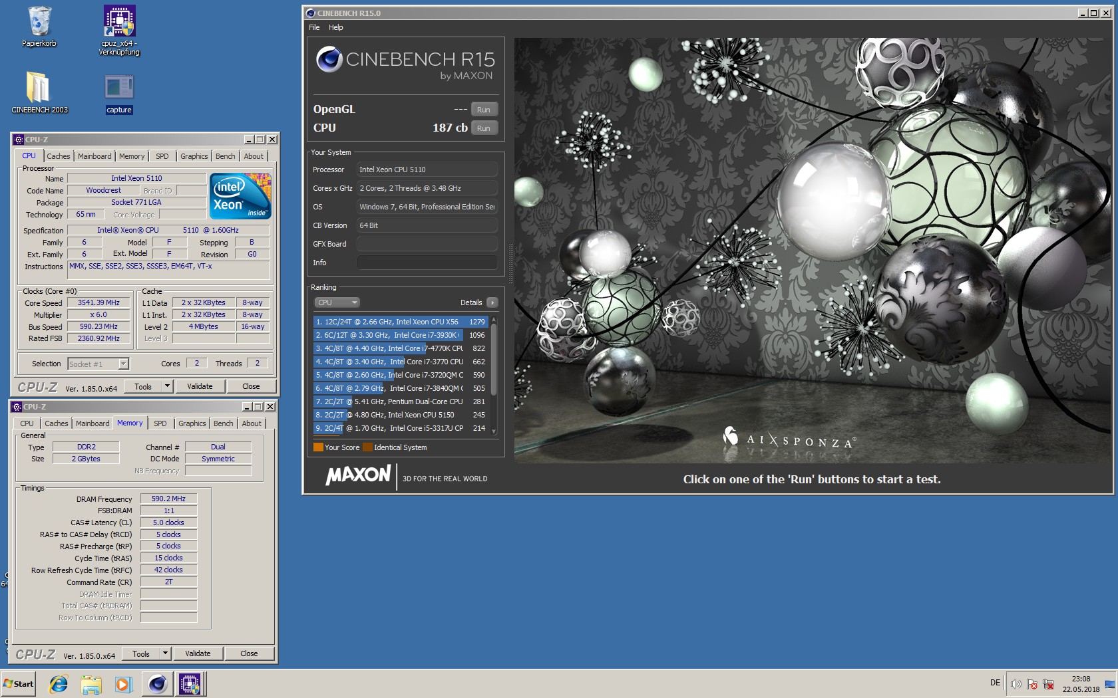Click the Show desktop icon by the clock
Image resolution: width=1118 pixels, height=698 pixels.
click(1110, 684)
